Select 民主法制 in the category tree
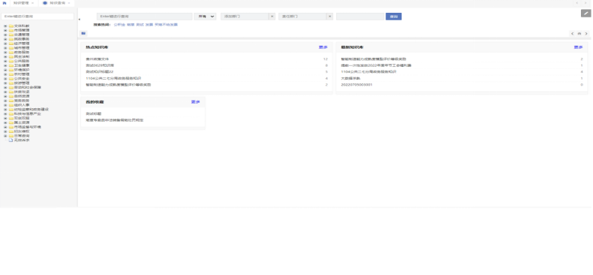This screenshot has height=275, width=593. 22,57
